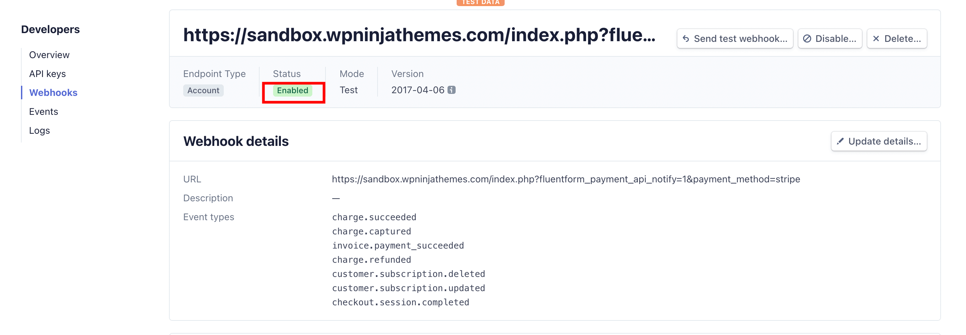Click the webhook URL heading at top
966x335 pixels.
point(419,35)
